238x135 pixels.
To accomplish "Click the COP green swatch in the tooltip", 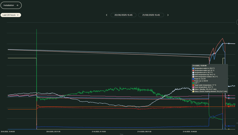I will [193, 83].
